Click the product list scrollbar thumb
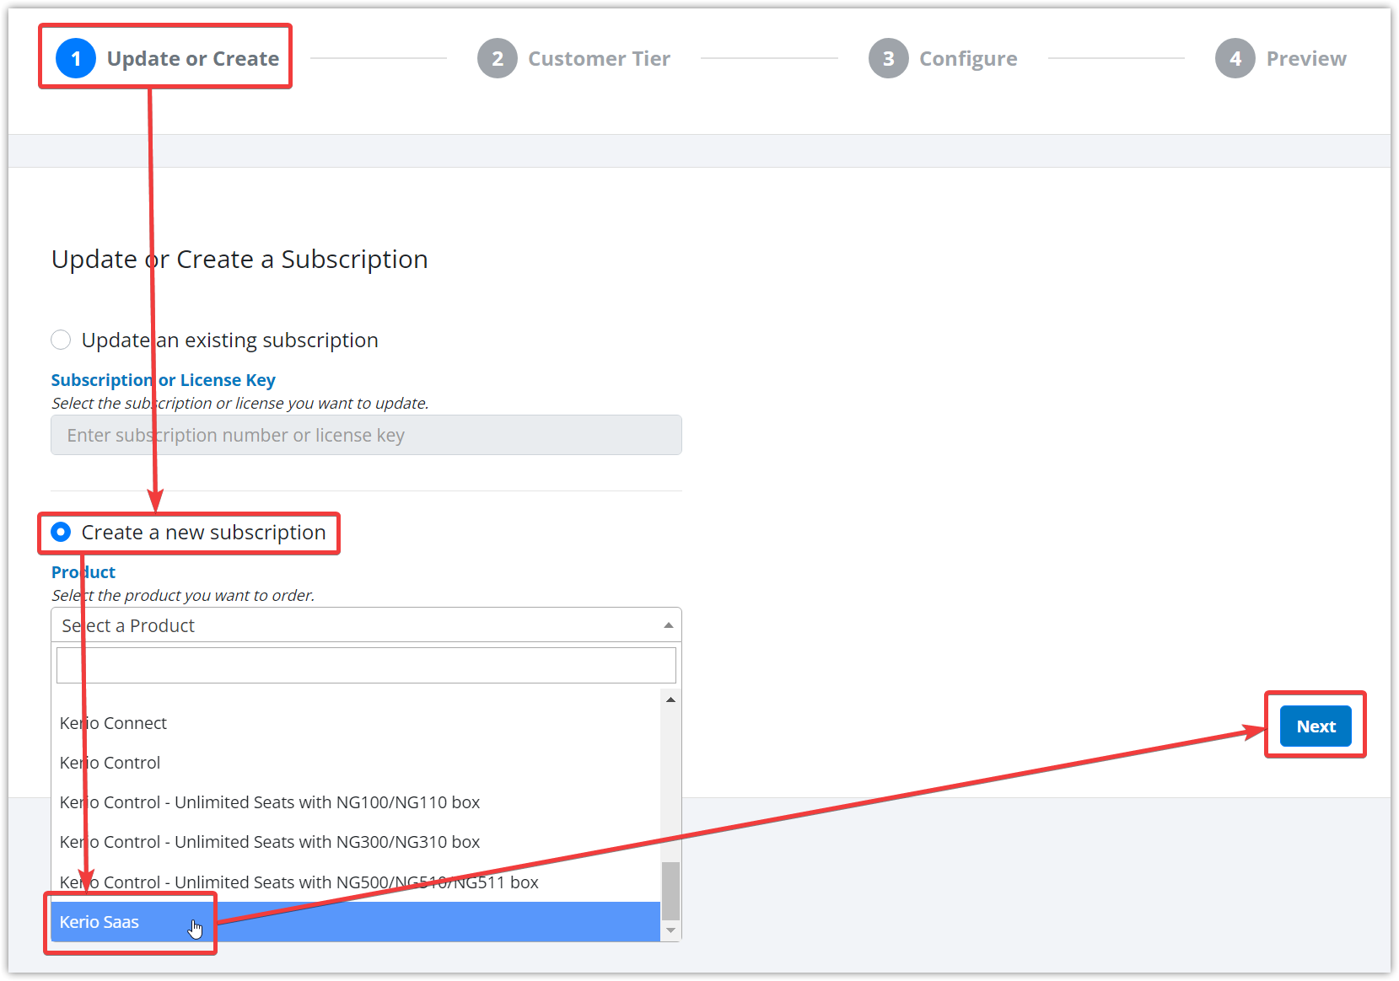 coord(670,892)
